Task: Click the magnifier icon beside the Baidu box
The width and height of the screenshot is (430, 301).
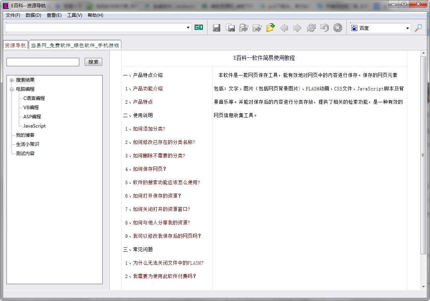Action: [x=418, y=28]
